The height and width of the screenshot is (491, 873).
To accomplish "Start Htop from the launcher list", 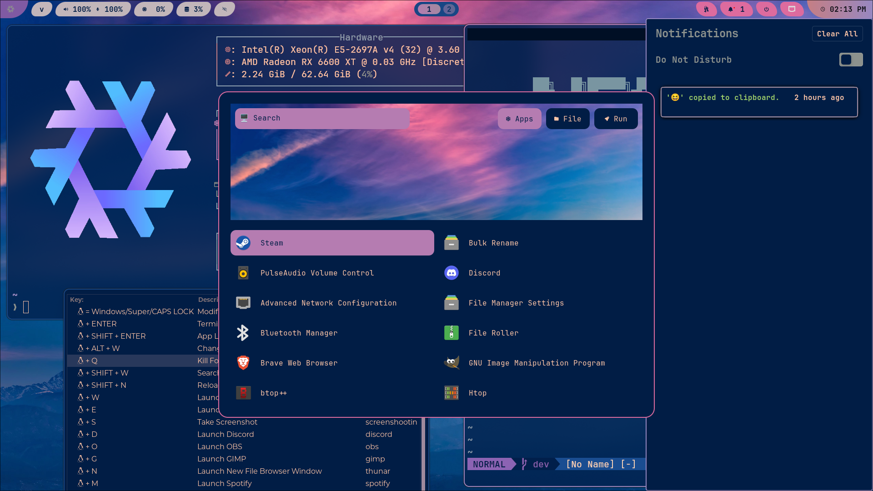I will point(477,393).
